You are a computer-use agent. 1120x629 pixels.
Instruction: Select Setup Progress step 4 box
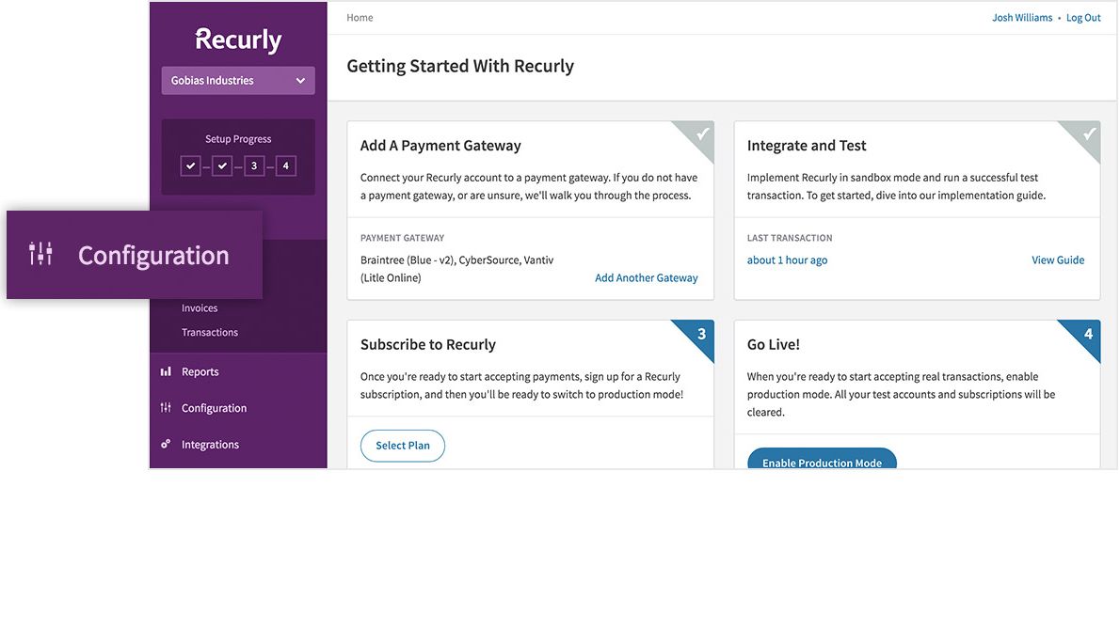click(285, 166)
